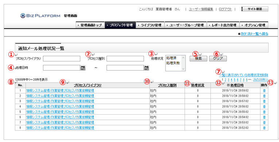Open row 8 情報システム管理 process link
The width and height of the screenshot is (279, 142).
click(60, 128)
